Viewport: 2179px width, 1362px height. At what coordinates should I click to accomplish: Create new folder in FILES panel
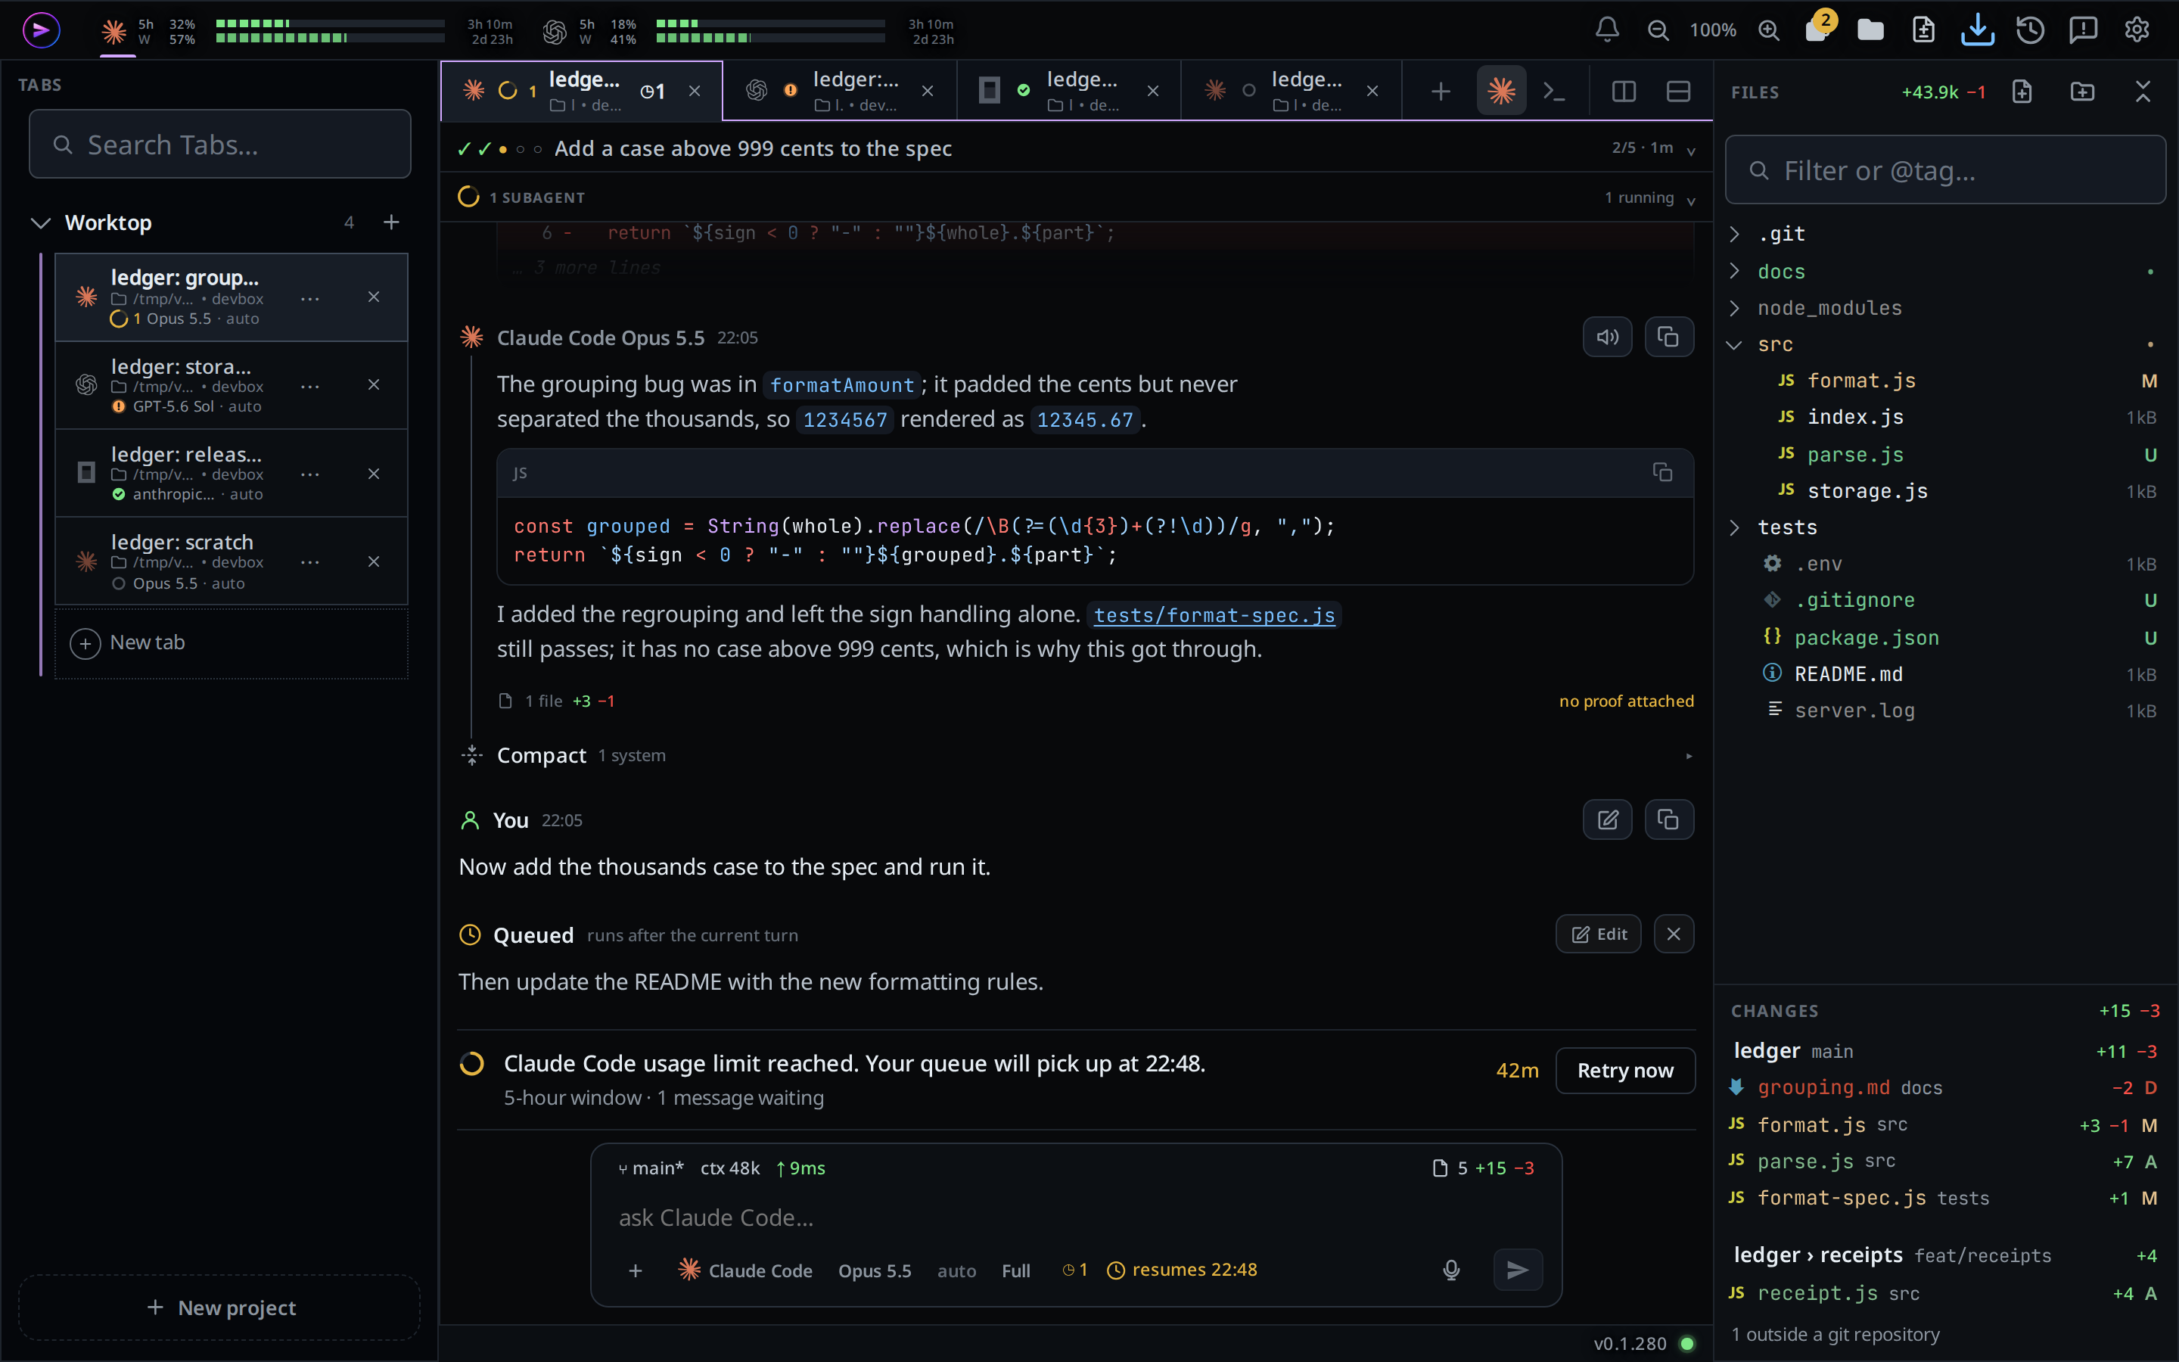(2083, 92)
